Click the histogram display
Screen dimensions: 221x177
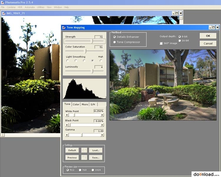click(x=85, y=89)
